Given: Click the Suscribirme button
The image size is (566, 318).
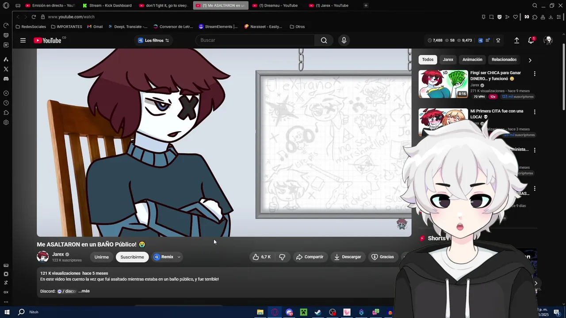Looking at the screenshot, I should point(132,257).
